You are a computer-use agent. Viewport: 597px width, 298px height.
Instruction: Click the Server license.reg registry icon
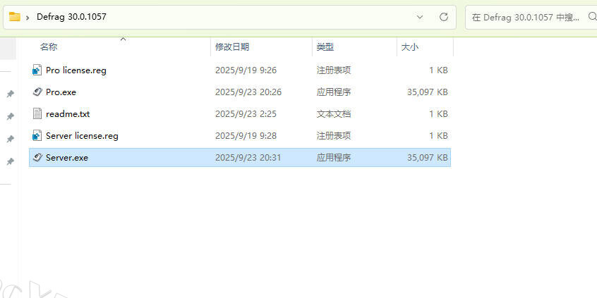pos(38,136)
